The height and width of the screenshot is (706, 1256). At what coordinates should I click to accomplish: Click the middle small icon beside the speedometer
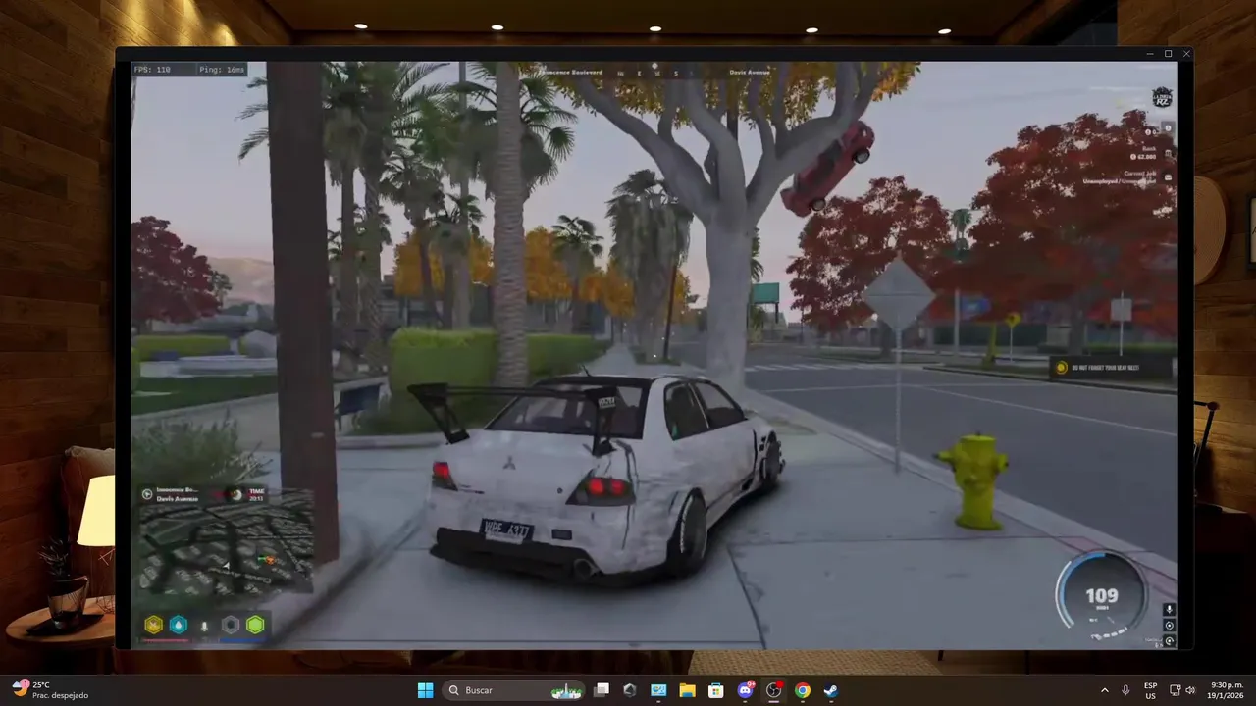point(1169,626)
